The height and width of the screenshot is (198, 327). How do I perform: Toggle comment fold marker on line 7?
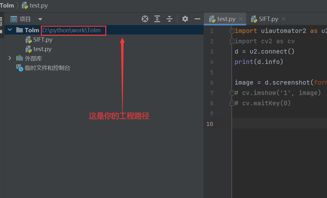(x=232, y=93)
